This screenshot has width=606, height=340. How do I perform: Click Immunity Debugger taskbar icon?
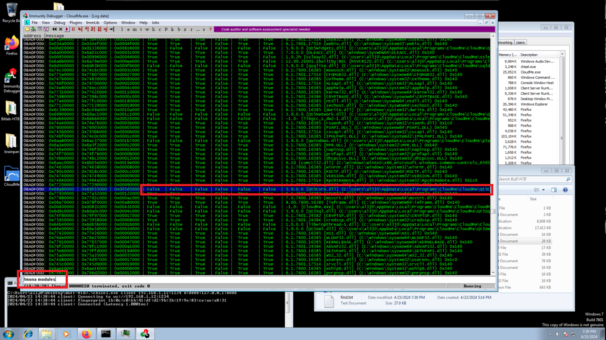point(145,334)
